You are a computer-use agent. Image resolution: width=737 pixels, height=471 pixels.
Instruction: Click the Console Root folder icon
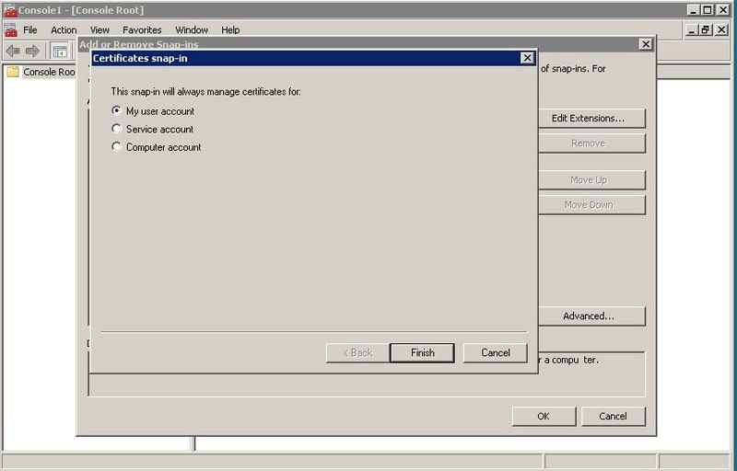[x=13, y=72]
